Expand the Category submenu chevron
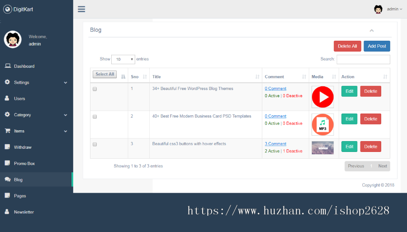407x232 pixels. point(66,115)
